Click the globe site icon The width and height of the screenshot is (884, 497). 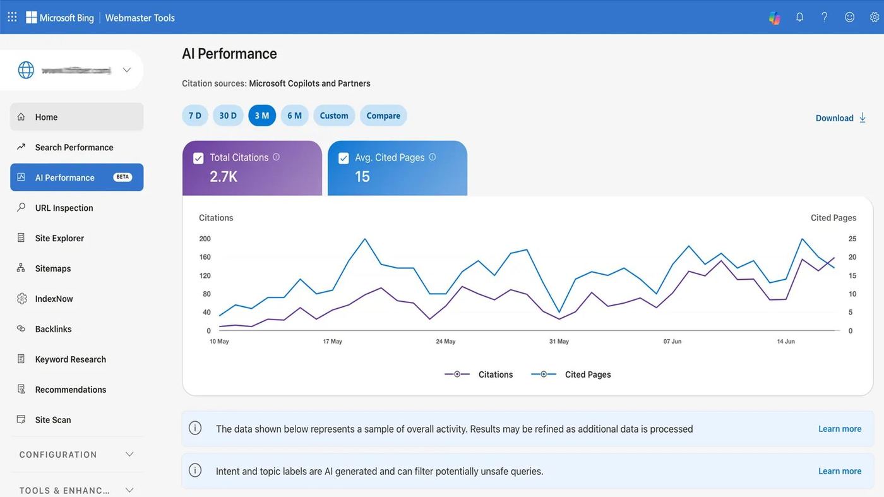[x=26, y=70]
